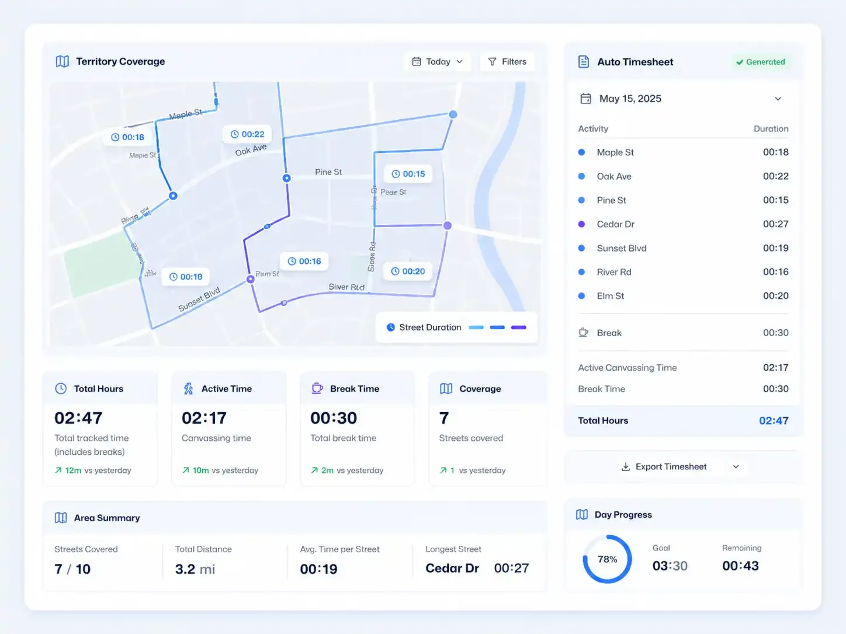Expand the May 15, 2025 date selector
Screen dimensions: 846x634
point(778,99)
